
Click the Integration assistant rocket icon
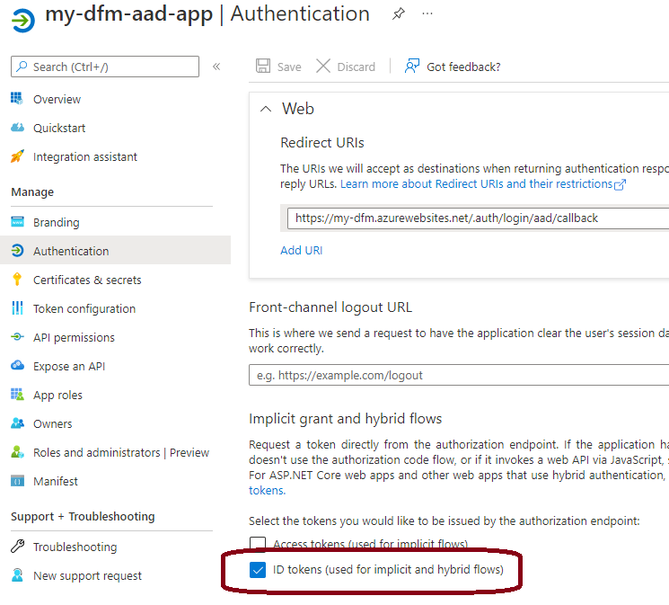[x=17, y=156]
